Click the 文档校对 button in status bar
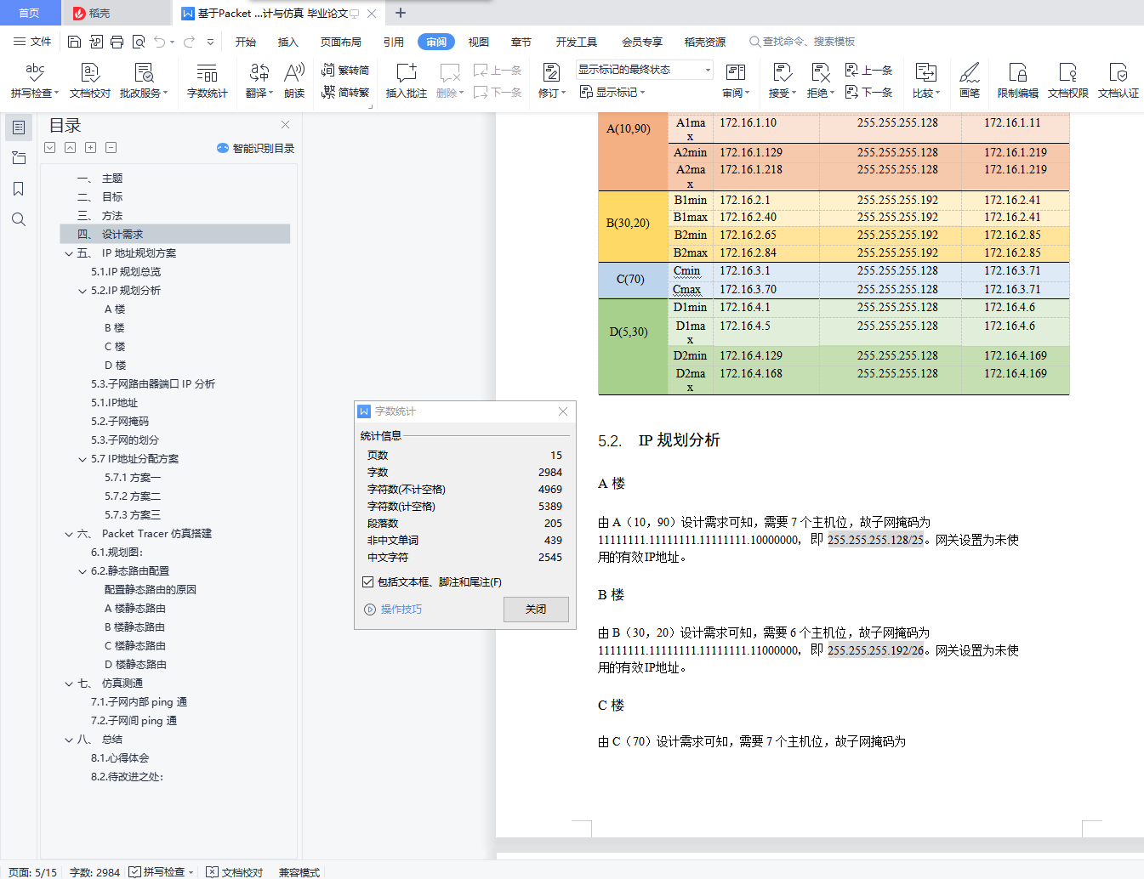 click(x=235, y=872)
